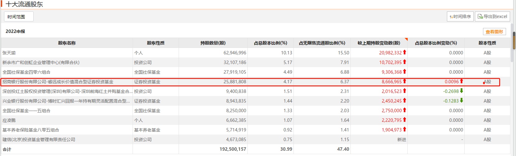Select the 2022中报 report period label
This screenshot has width=516, height=156.
coord(15,31)
